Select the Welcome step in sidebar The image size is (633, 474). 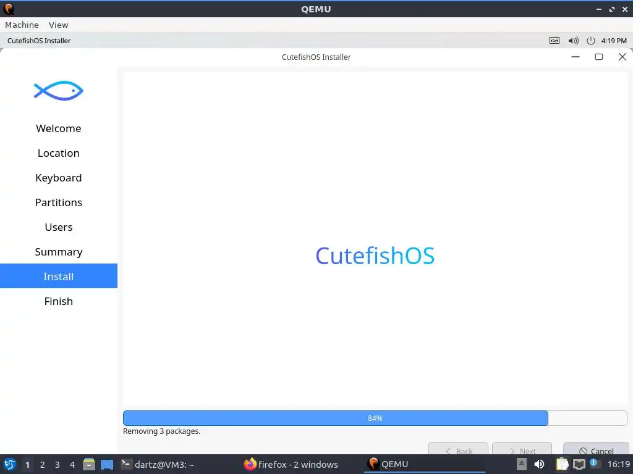(x=59, y=128)
